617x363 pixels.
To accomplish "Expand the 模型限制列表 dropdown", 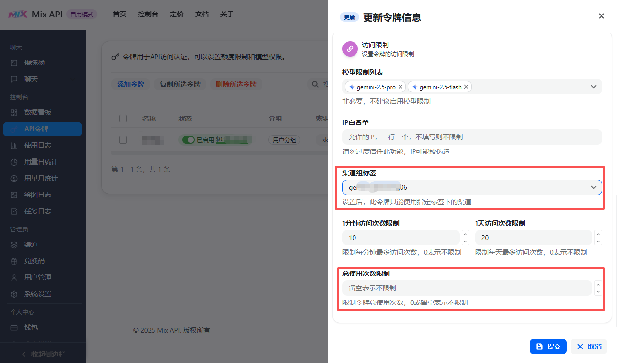I will pyautogui.click(x=593, y=87).
